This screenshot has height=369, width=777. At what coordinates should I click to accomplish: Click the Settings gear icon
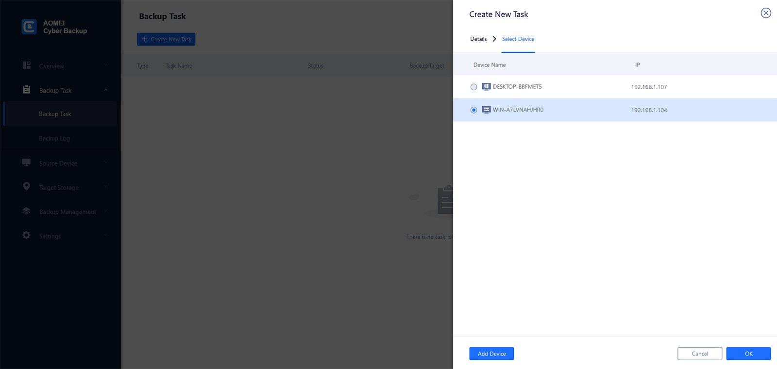27,235
